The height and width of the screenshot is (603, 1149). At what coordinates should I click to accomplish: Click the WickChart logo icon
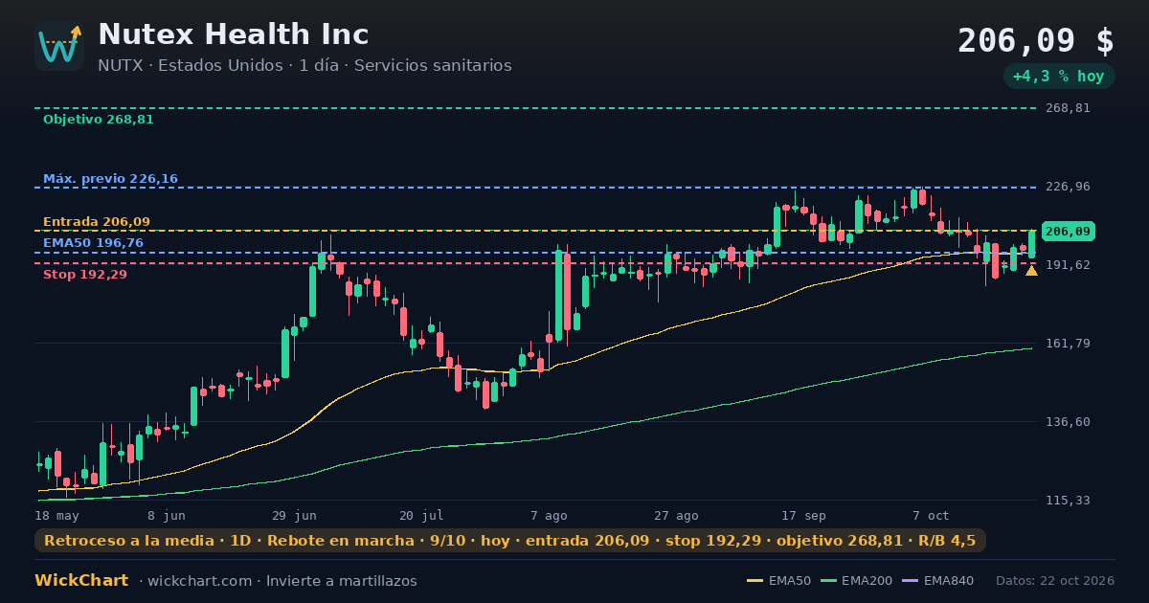tap(59, 46)
